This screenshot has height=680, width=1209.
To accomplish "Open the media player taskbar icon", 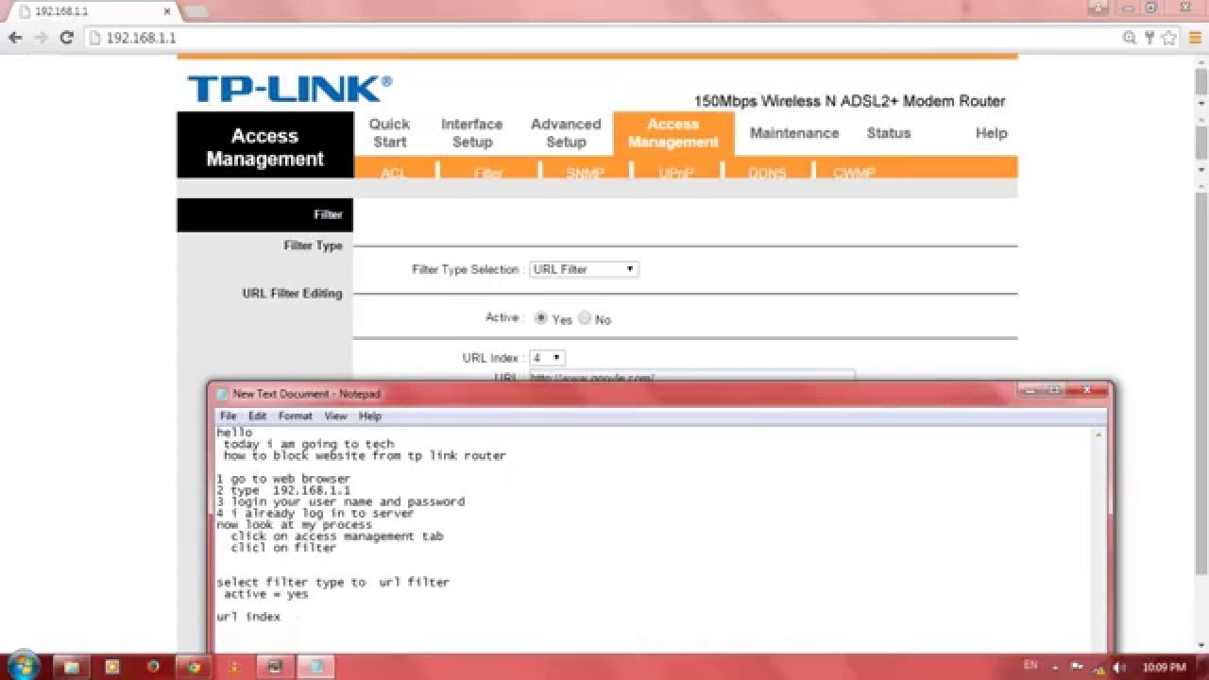I will (x=112, y=667).
